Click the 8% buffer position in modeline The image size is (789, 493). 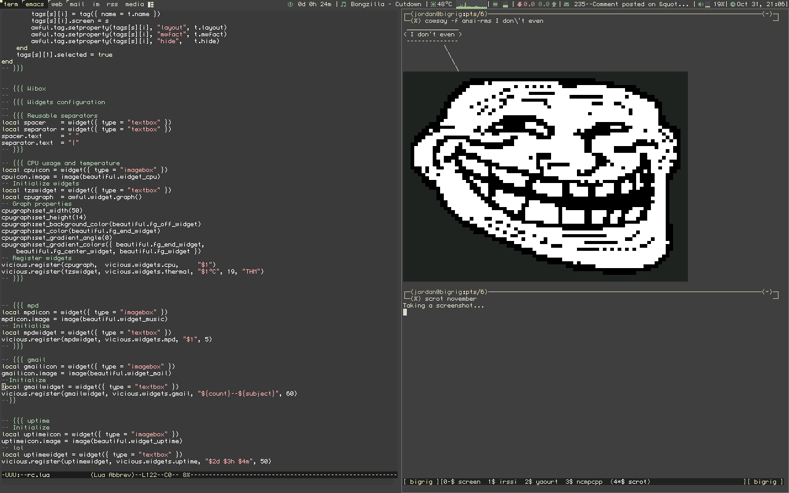pyautogui.click(x=186, y=475)
